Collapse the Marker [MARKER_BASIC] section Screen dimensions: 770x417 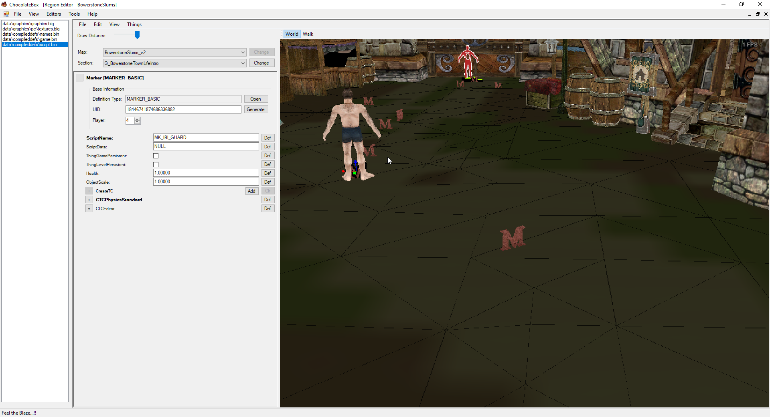pos(79,78)
